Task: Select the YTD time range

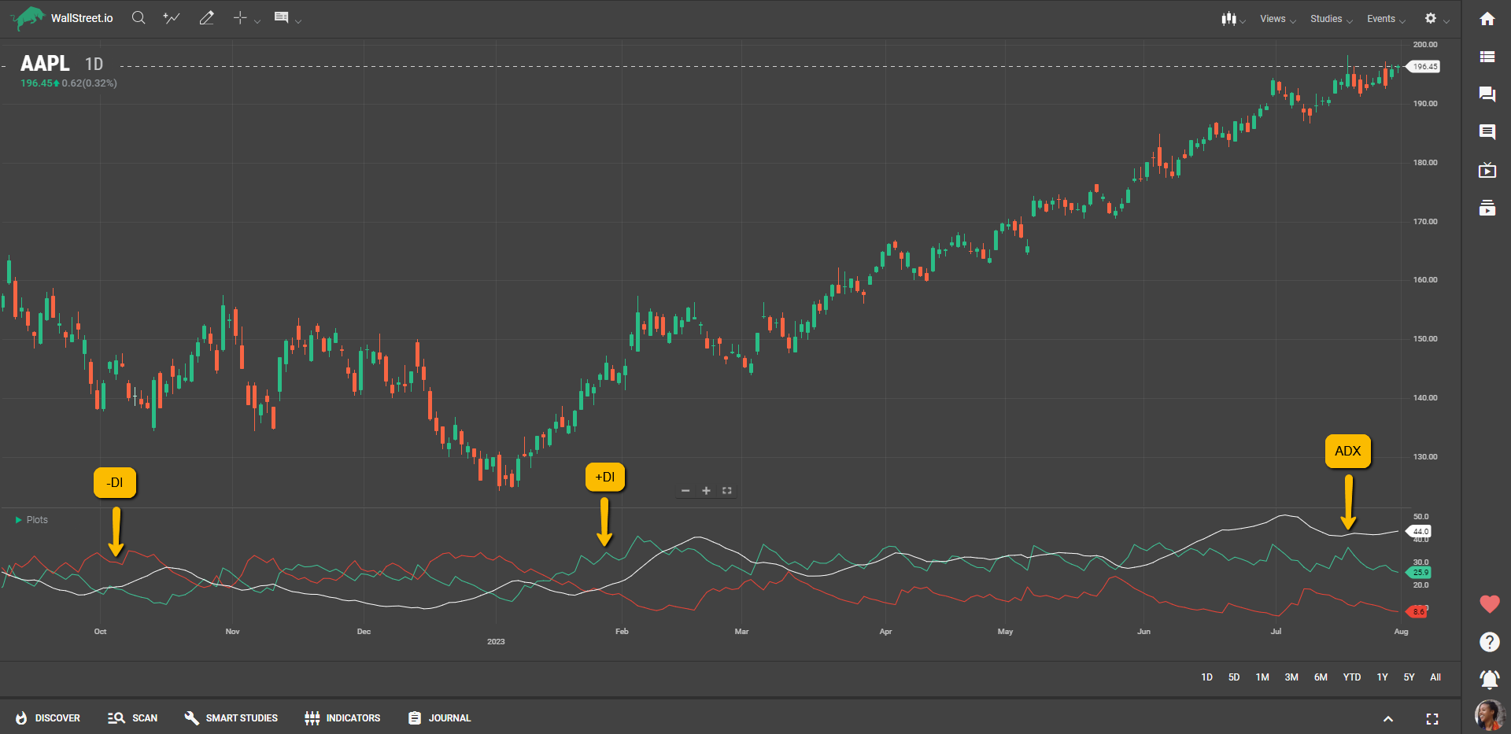Action: (1351, 677)
